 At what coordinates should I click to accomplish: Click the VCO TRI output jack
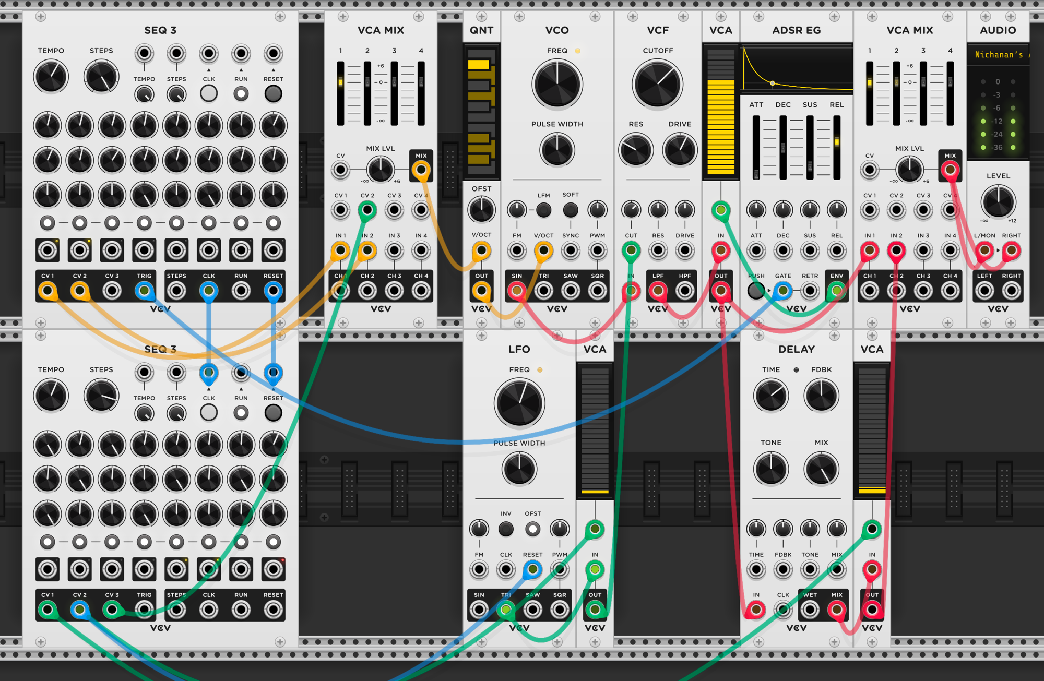543,291
